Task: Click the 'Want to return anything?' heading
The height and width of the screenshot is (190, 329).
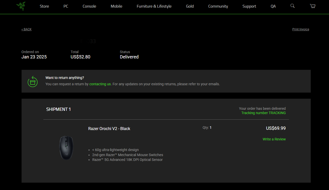Action: [x=65, y=78]
